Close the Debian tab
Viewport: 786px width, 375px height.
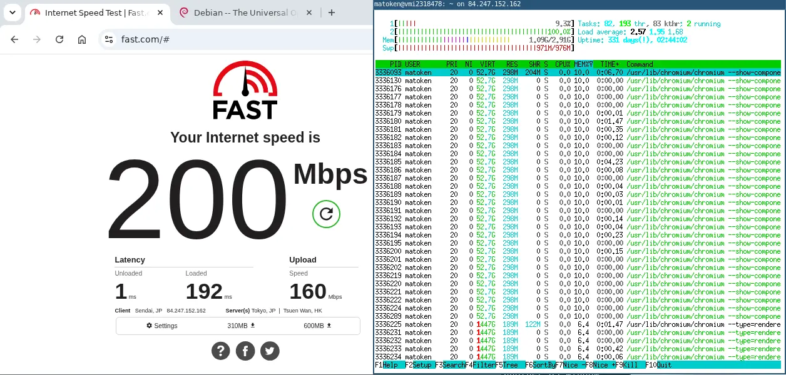click(310, 12)
